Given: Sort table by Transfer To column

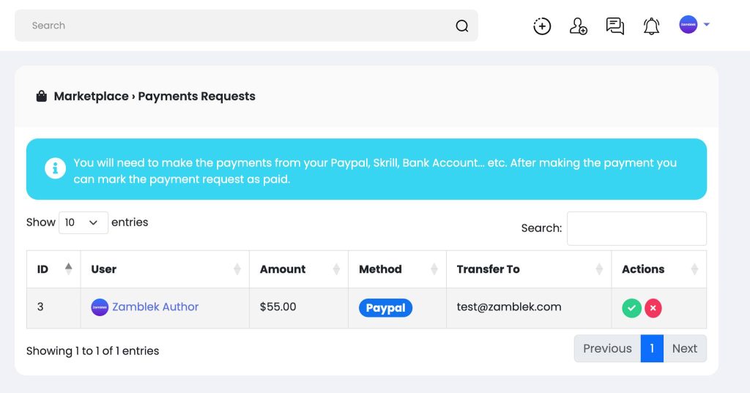Looking at the screenshot, I should (x=529, y=269).
